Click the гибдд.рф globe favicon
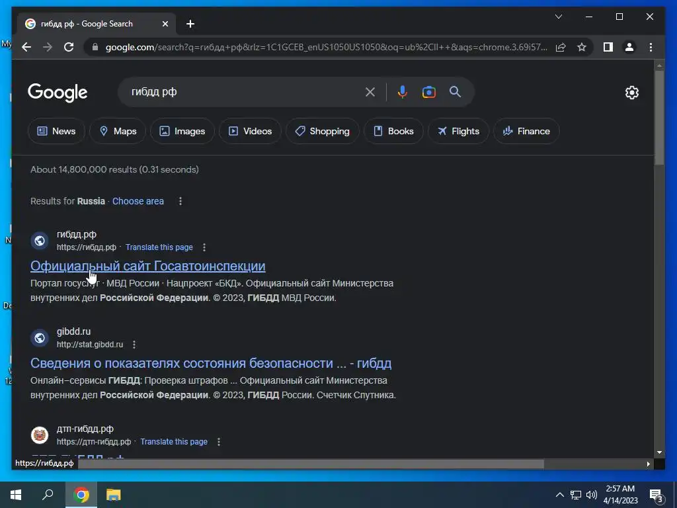 (40, 241)
